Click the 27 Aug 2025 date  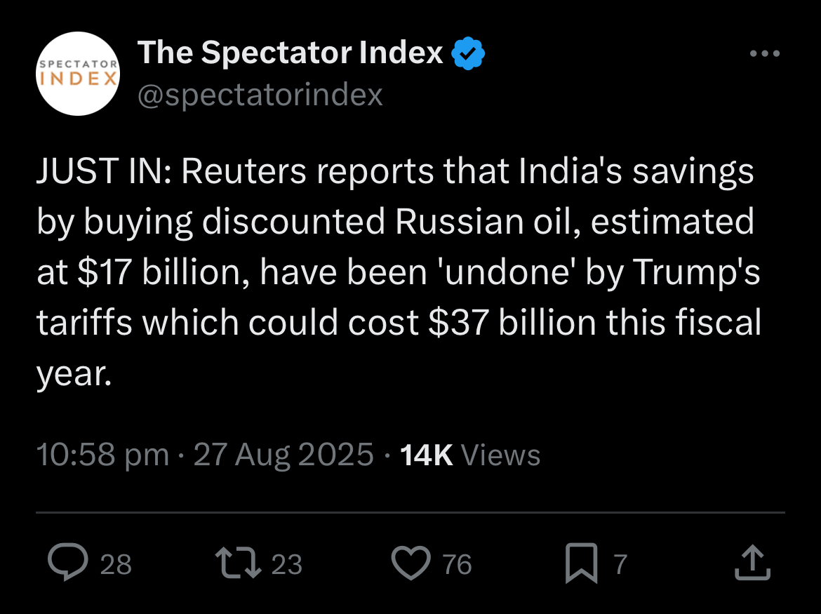coord(283,455)
